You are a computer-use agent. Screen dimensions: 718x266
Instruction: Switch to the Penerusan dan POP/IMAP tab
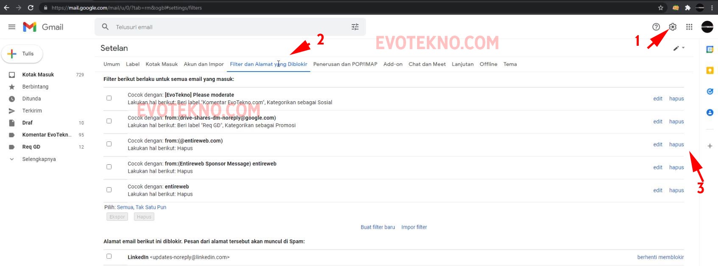(345, 64)
